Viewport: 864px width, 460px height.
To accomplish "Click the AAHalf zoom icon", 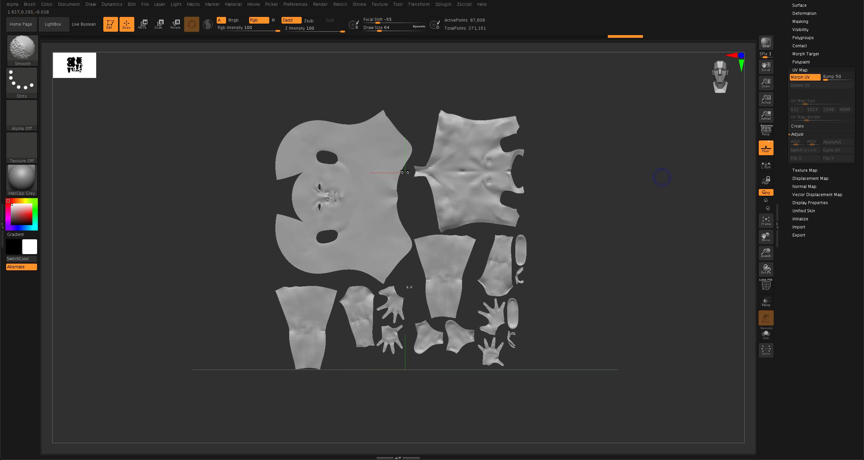I will click(766, 115).
